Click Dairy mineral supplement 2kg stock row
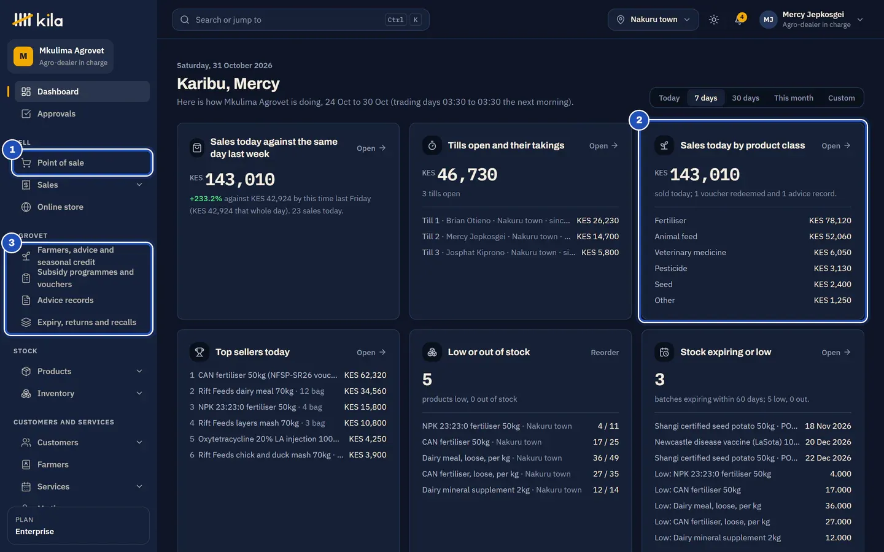 (x=521, y=489)
